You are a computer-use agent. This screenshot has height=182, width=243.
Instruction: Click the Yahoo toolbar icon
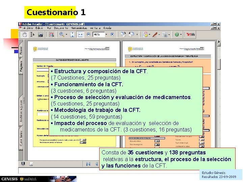click(190, 34)
